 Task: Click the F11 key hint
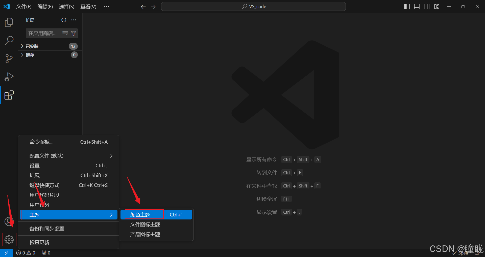click(x=286, y=199)
